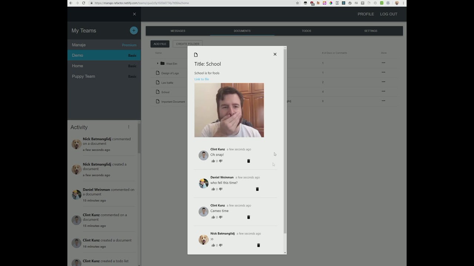The image size is (474, 266).
Task: Switch to the Documents tab
Action: click(x=242, y=31)
